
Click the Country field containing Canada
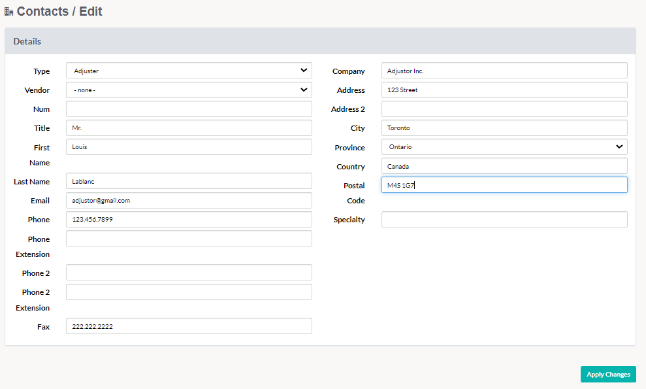pos(504,166)
